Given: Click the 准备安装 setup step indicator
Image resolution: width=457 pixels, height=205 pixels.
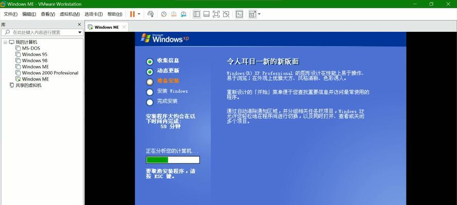Looking at the screenshot, I should [150, 82].
